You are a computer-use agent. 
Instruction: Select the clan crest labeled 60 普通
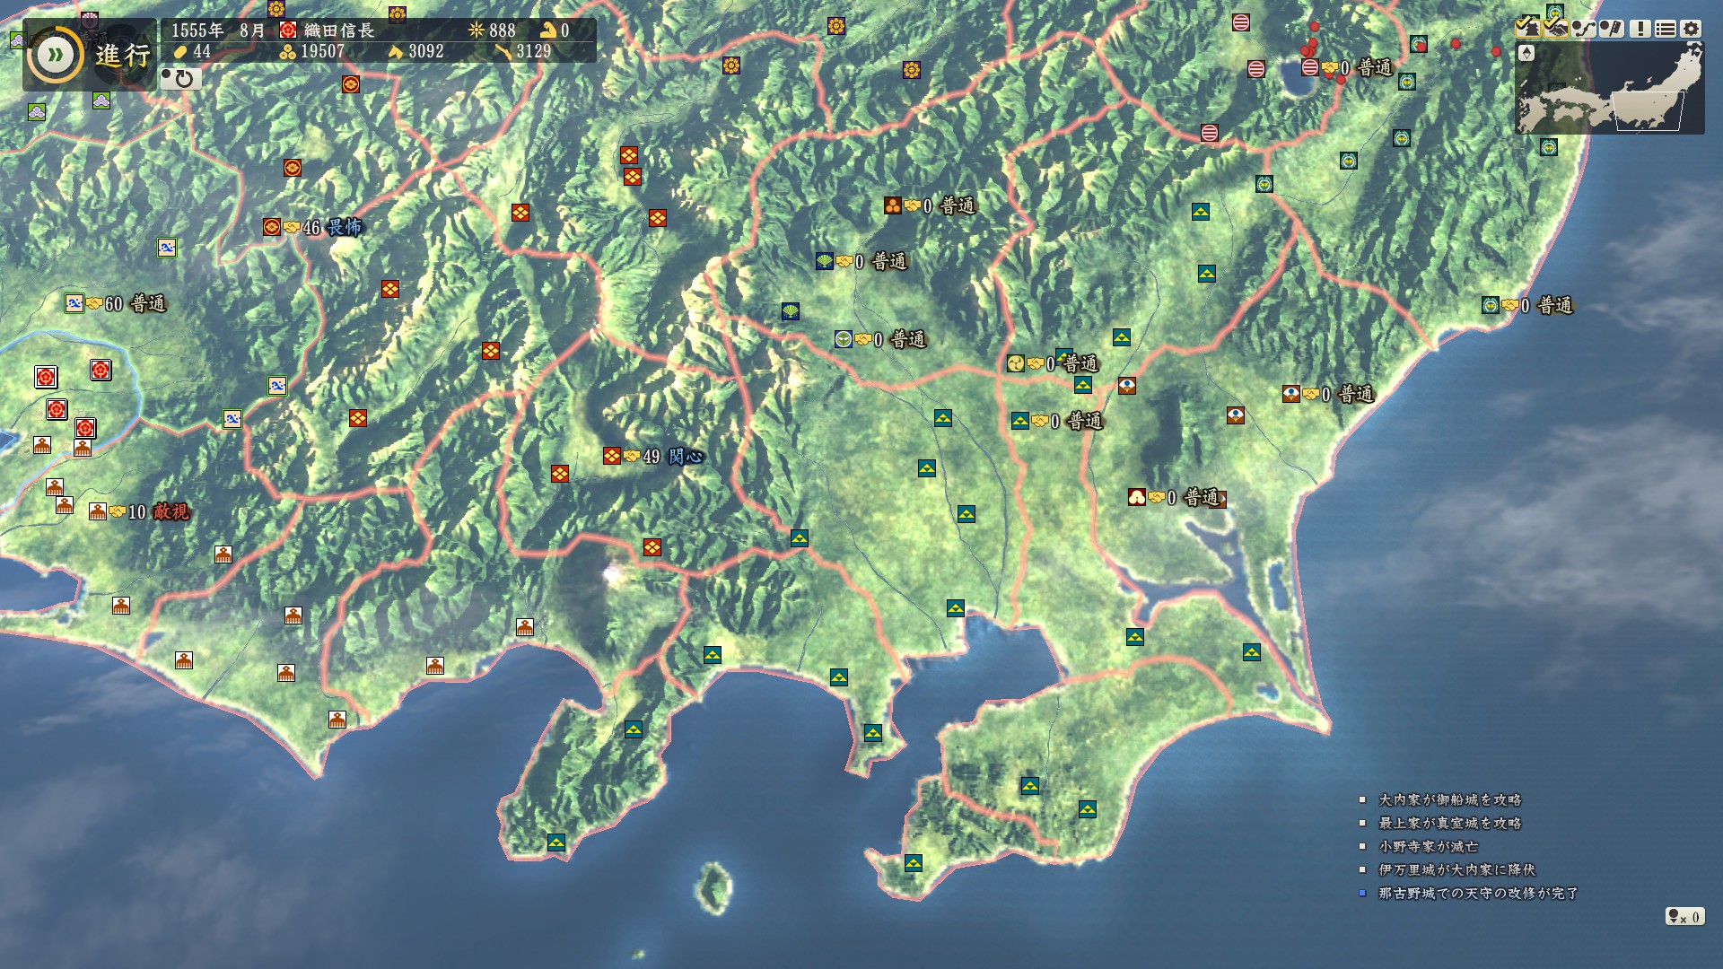pos(74,303)
